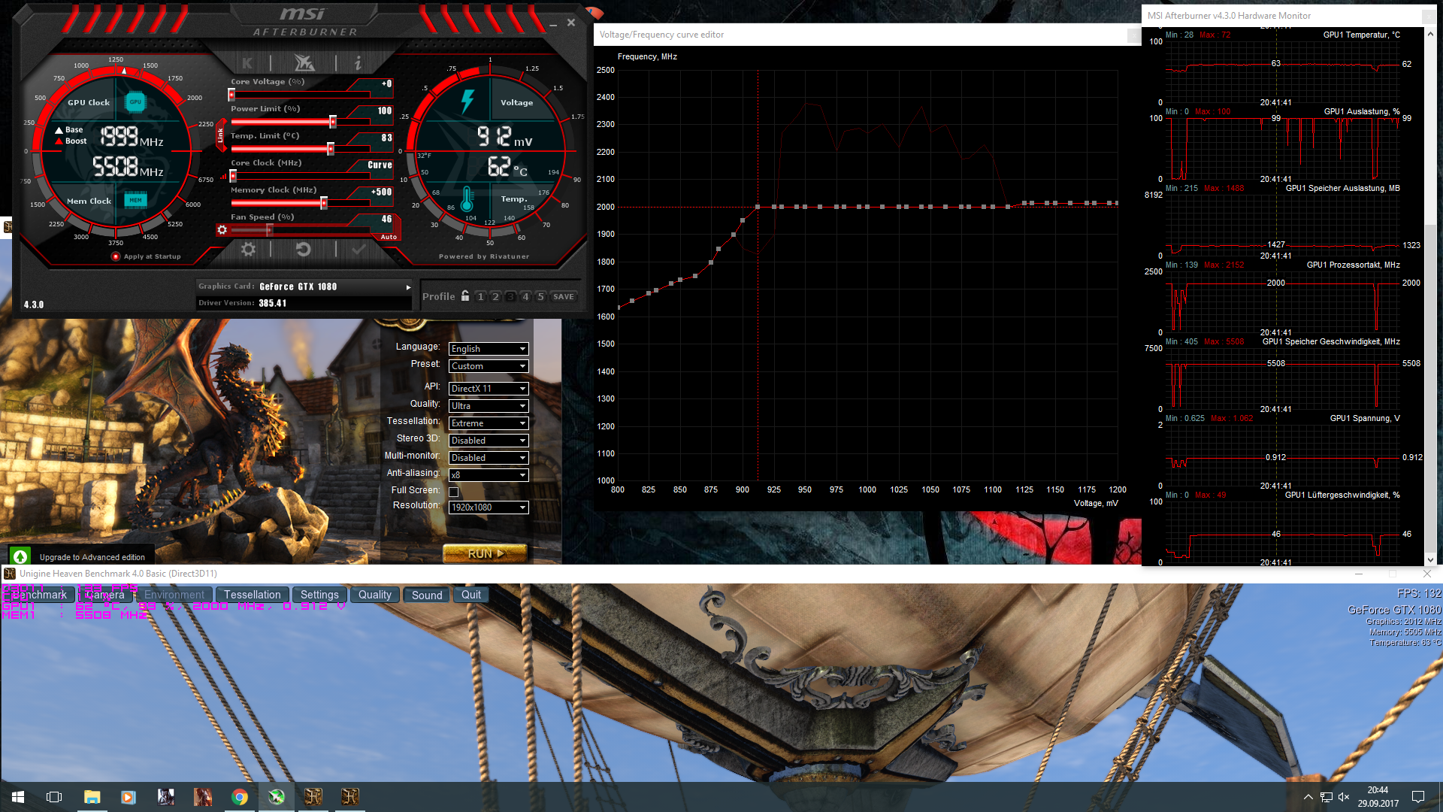Open Chrome from the taskbar
Screen dimensions: 1443x812
click(240, 797)
